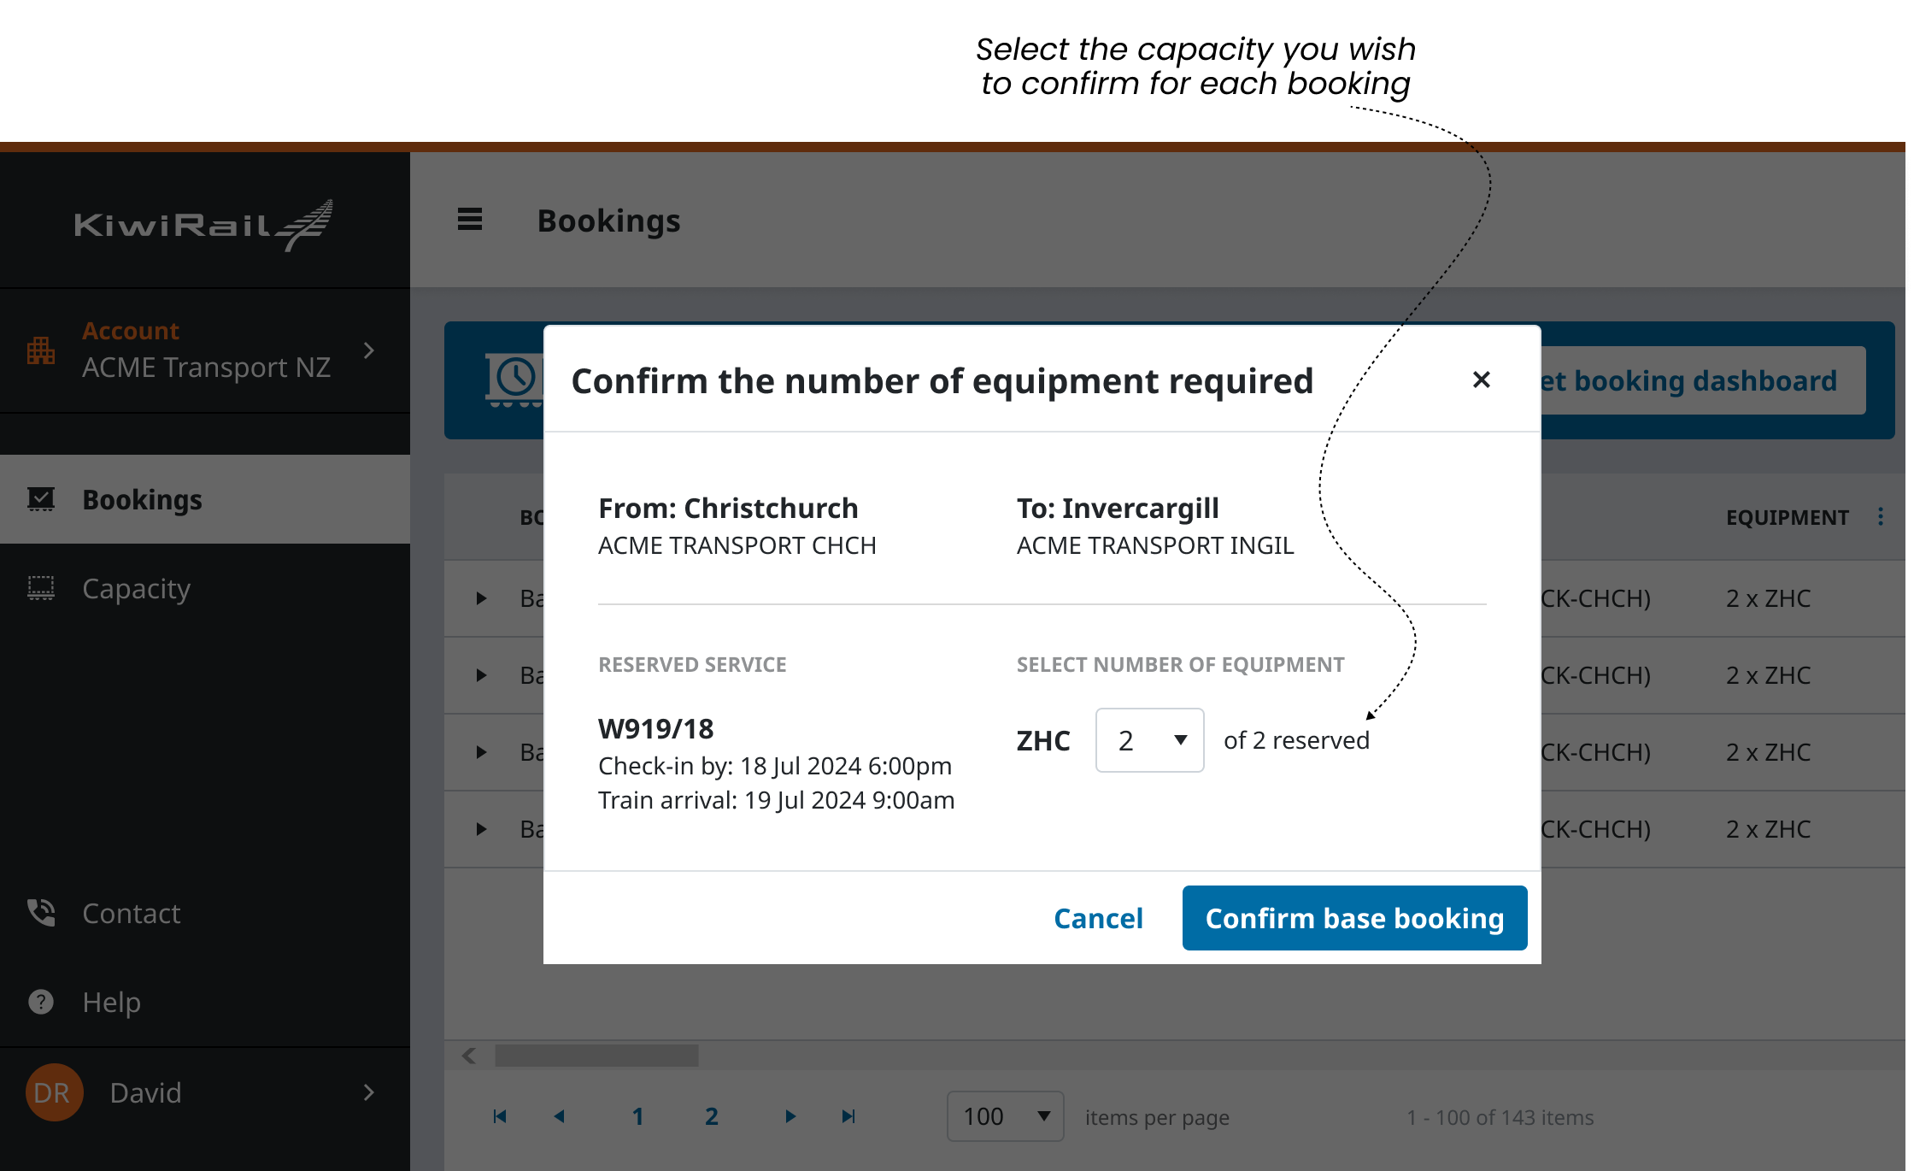Go to the last page of results
This screenshot has width=1914, height=1171.
coord(848,1116)
